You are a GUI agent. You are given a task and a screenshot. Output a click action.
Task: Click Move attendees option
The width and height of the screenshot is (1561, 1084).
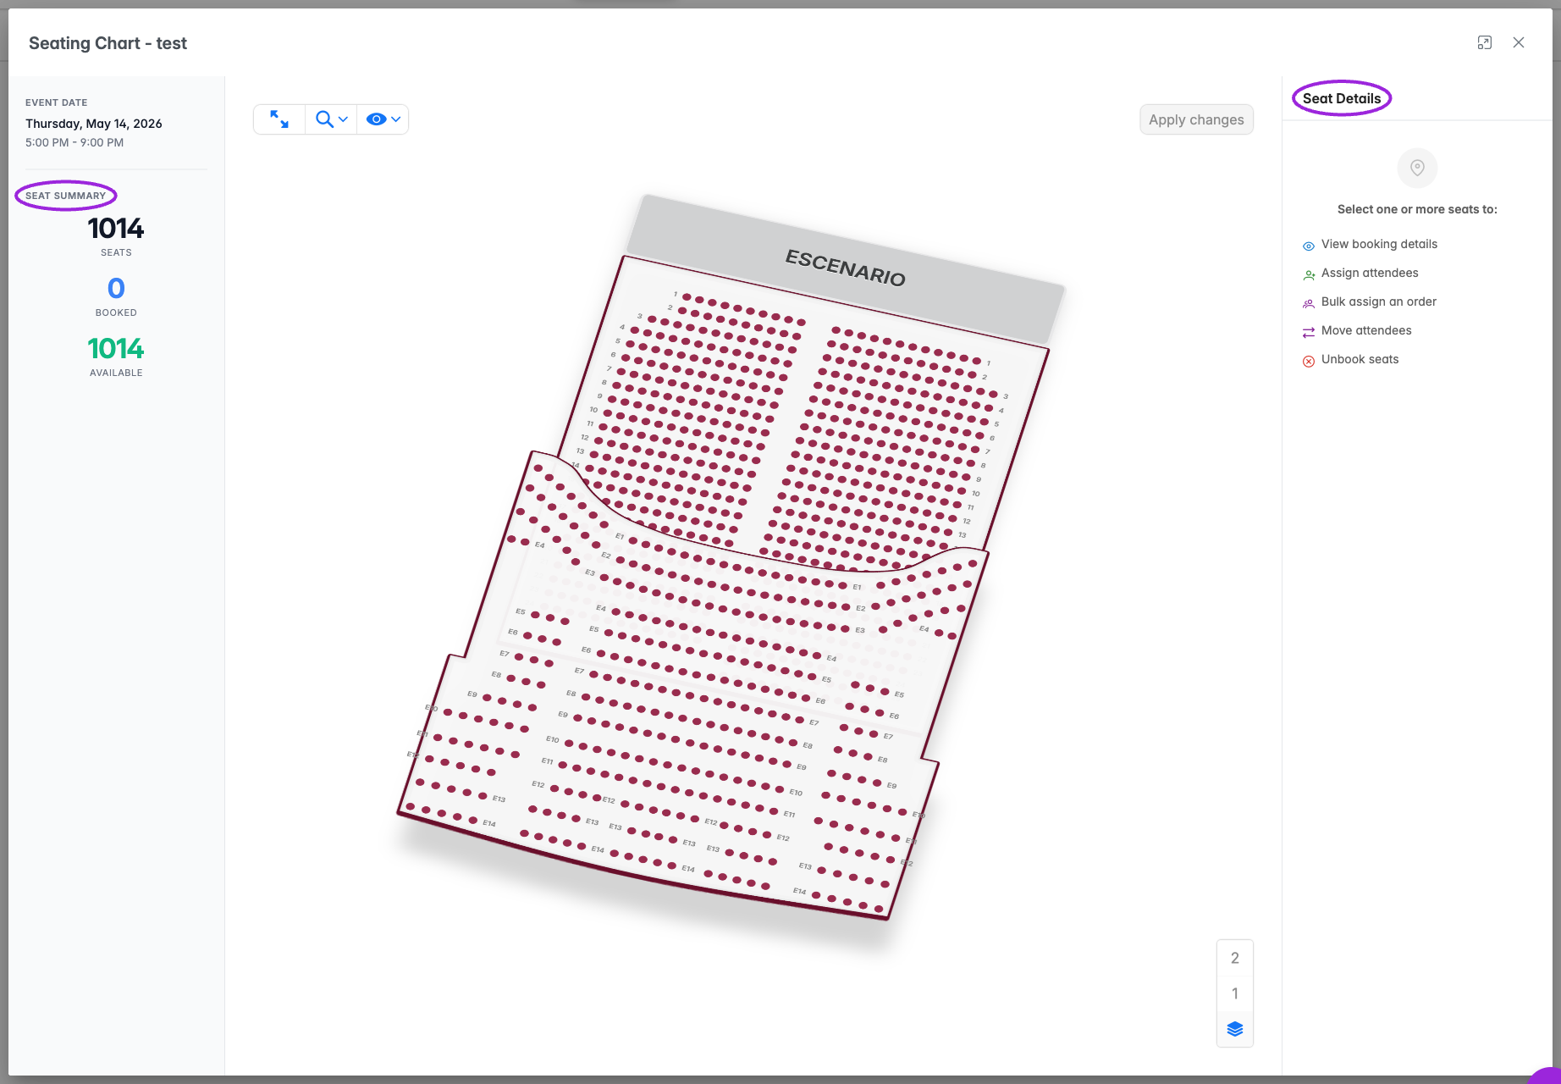1366,330
